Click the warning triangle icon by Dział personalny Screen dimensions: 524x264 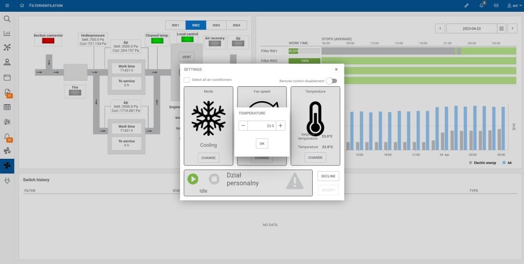[x=295, y=181]
